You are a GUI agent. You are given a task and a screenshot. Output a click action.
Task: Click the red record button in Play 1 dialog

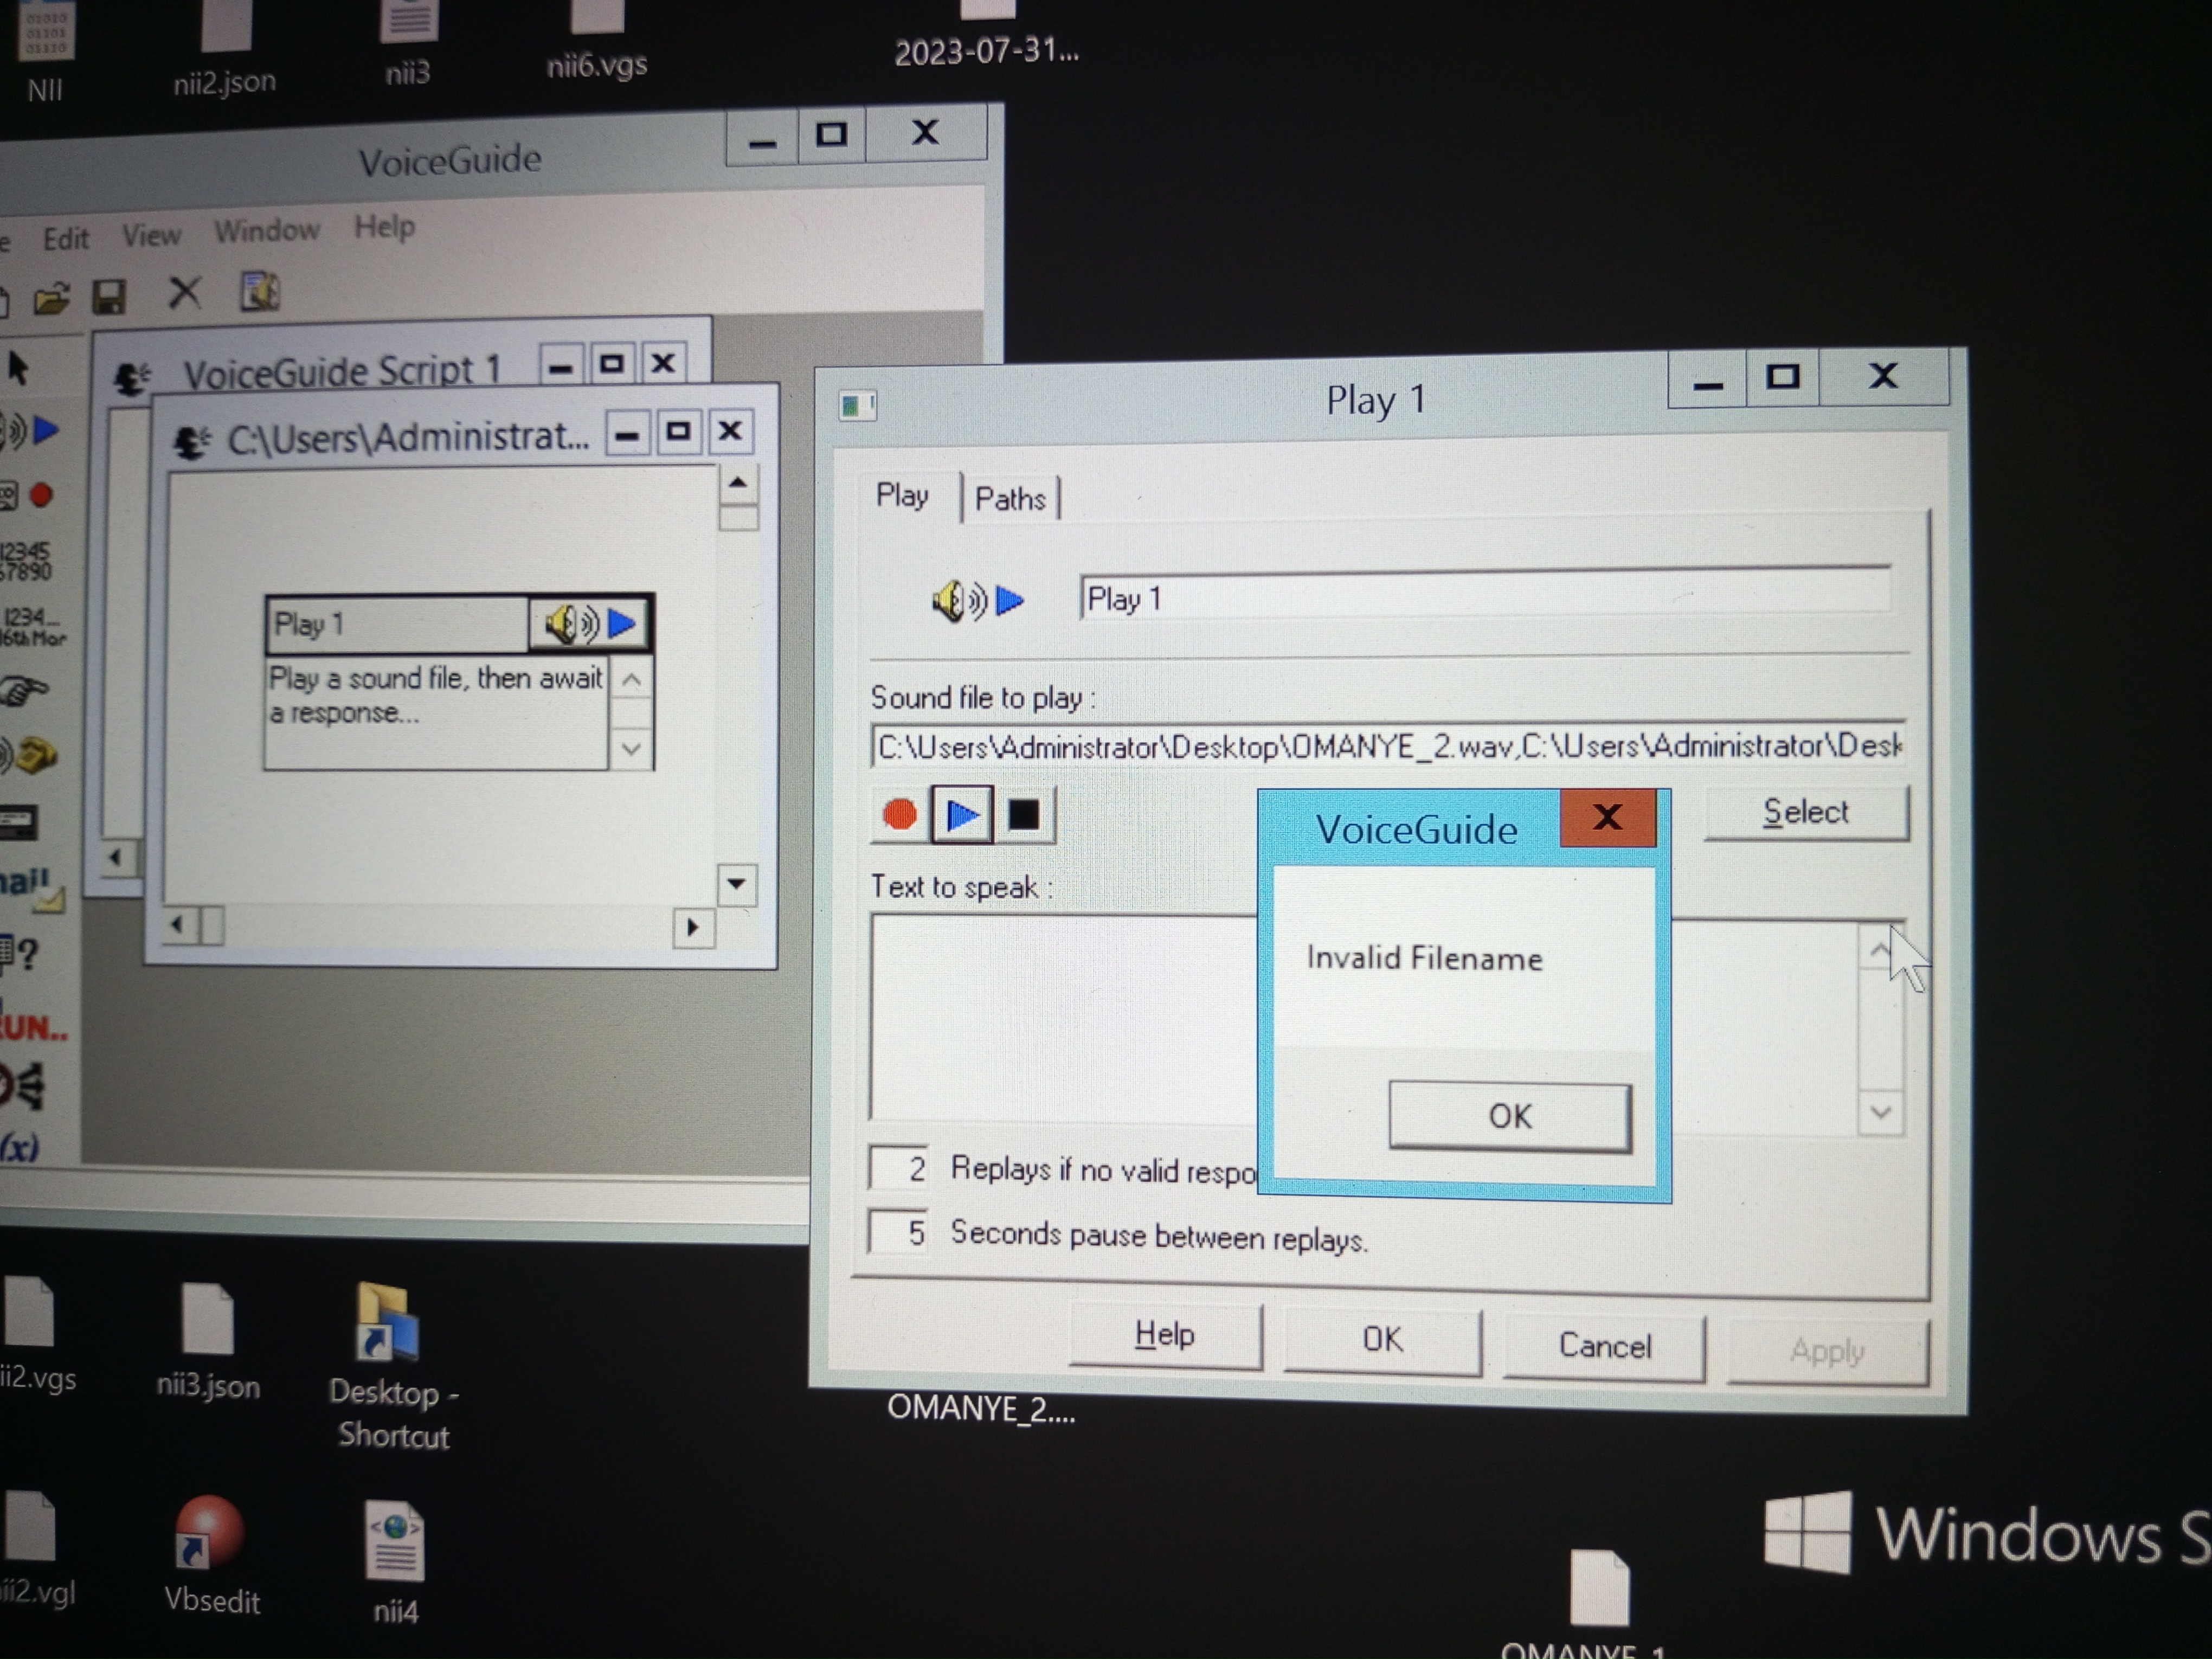pos(899,815)
